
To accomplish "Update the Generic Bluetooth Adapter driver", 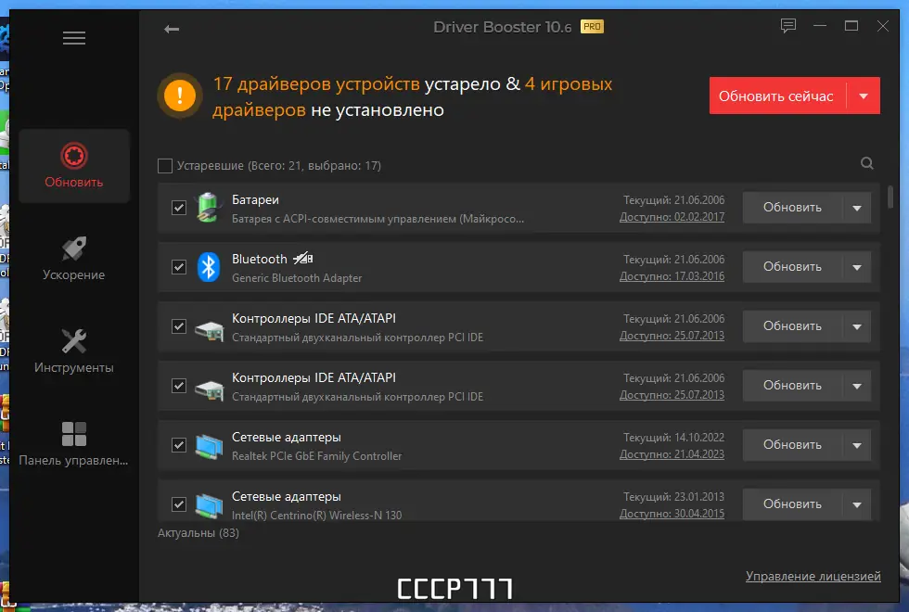I will coord(792,267).
